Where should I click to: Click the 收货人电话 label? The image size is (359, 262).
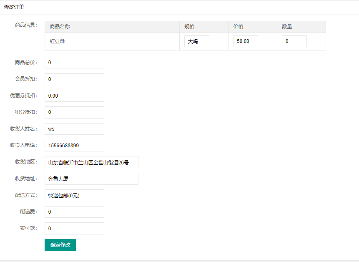[23, 145]
